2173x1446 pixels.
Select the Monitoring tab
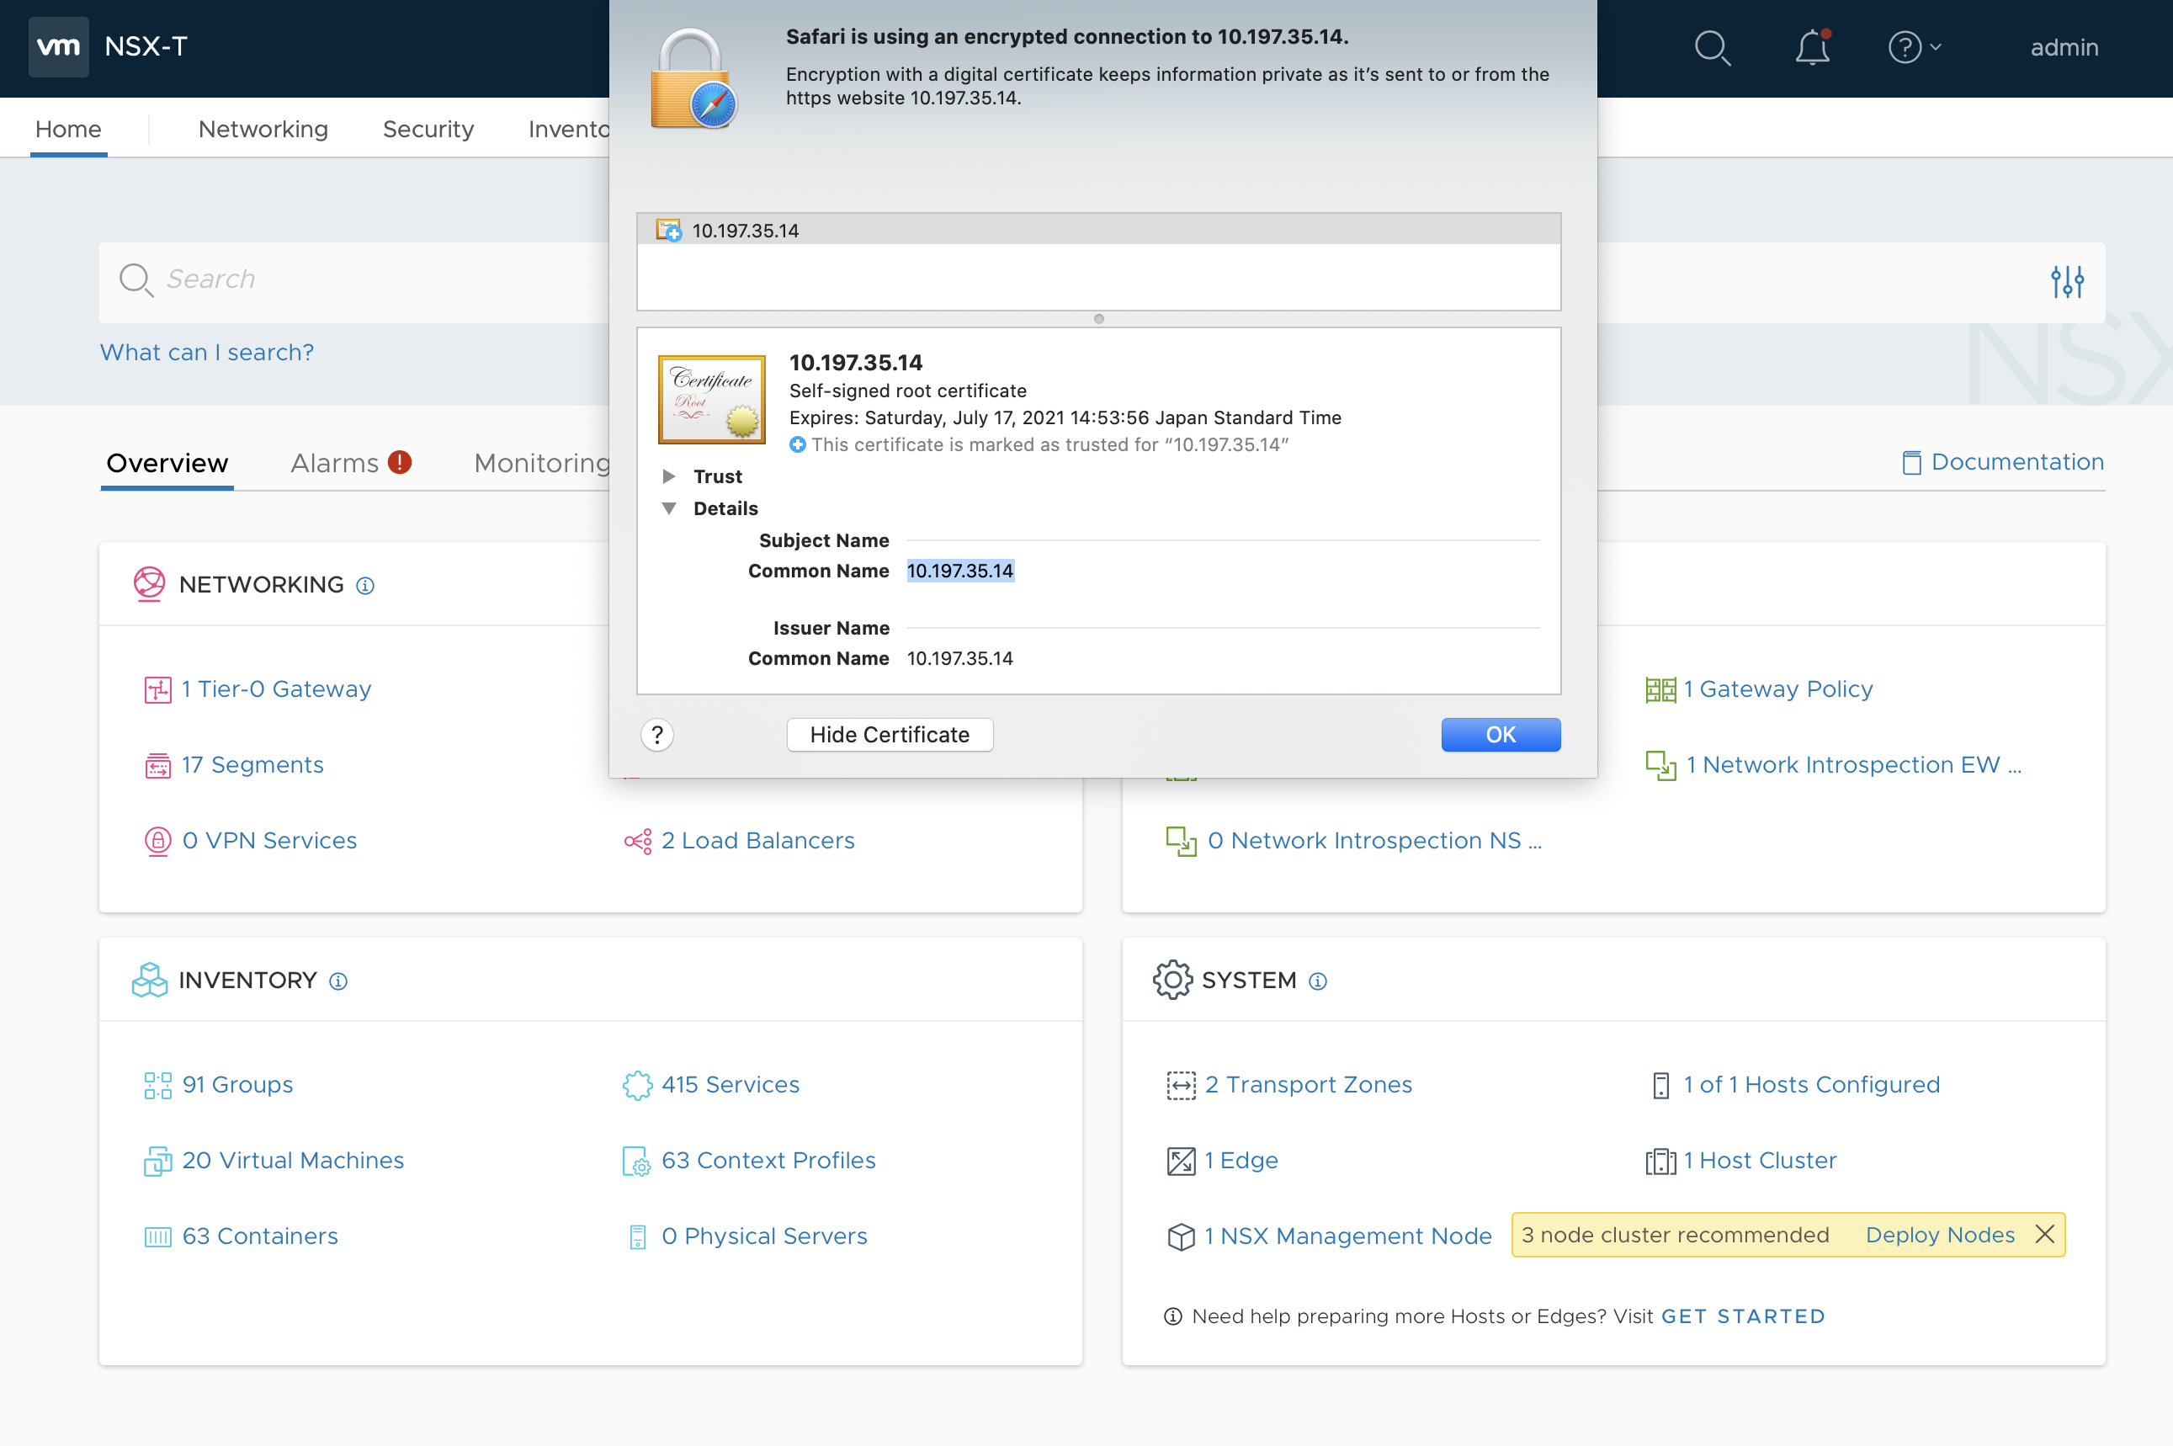541,463
